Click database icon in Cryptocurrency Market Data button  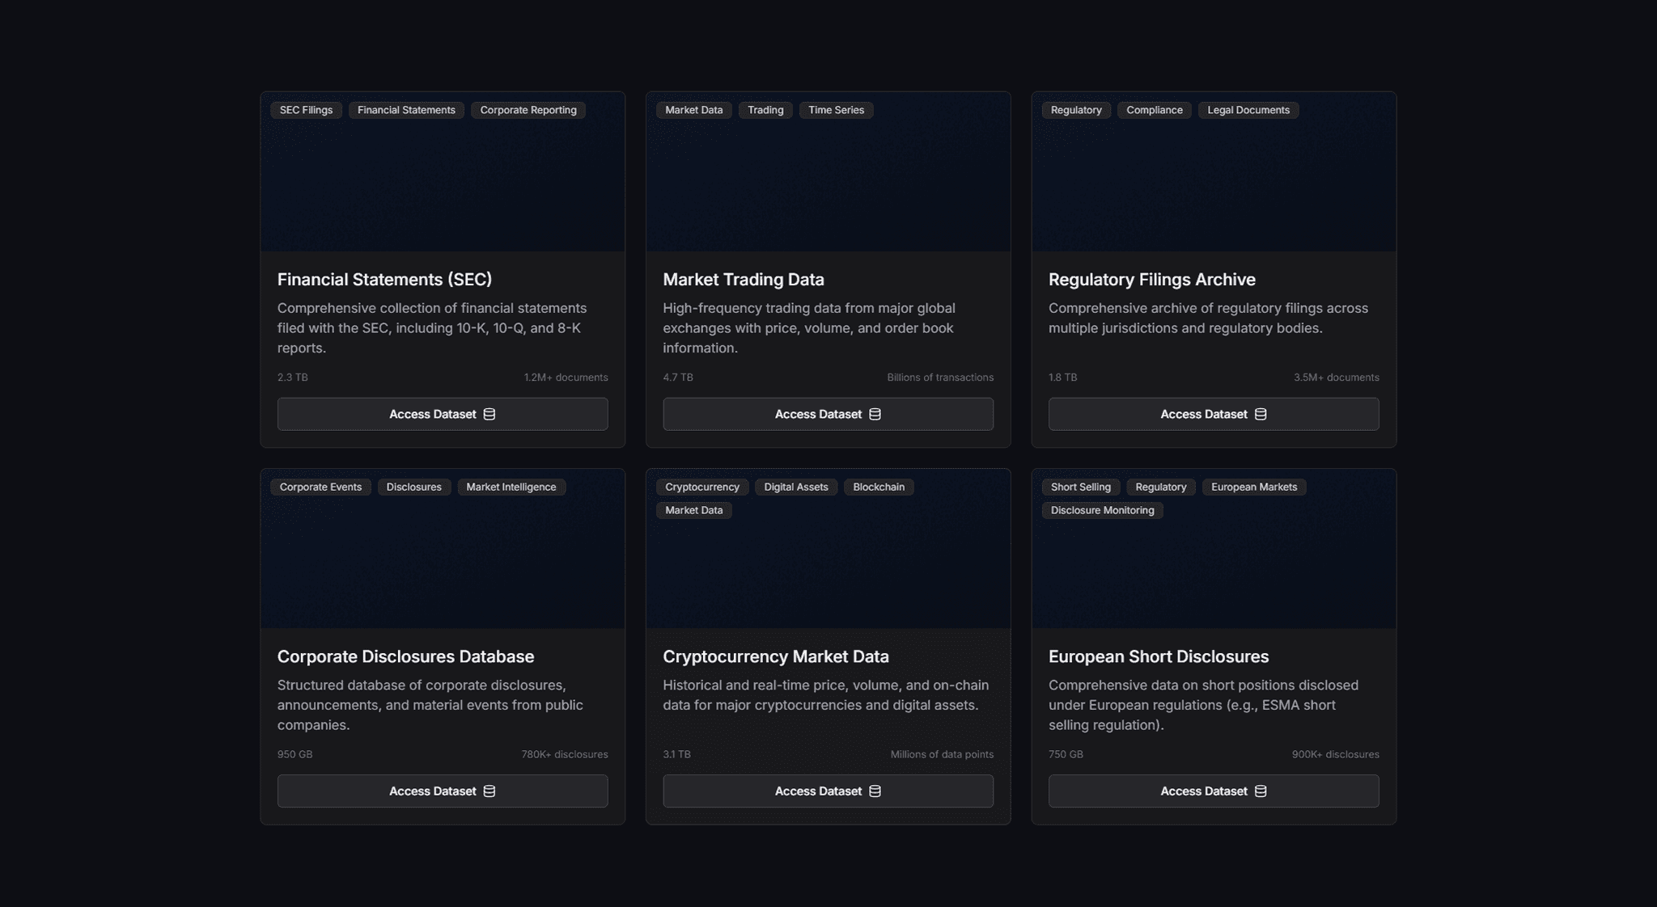pyautogui.click(x=875, y=791)
